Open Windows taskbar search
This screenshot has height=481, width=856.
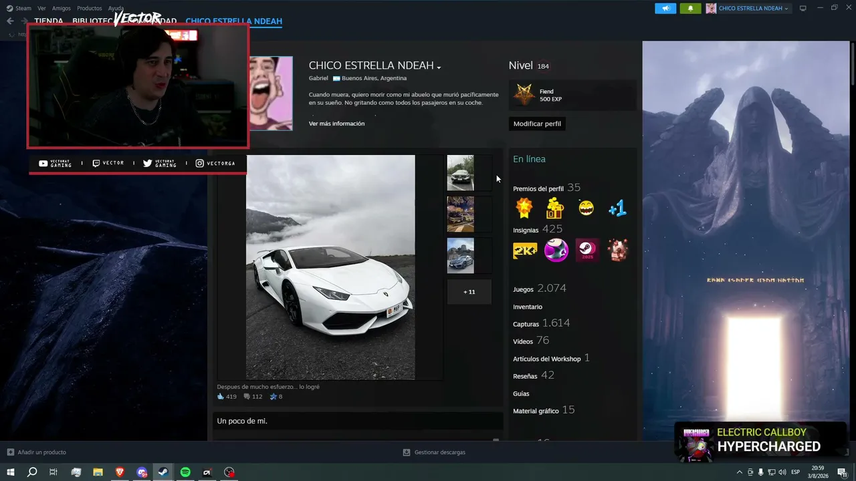click(x=32, y=472)
